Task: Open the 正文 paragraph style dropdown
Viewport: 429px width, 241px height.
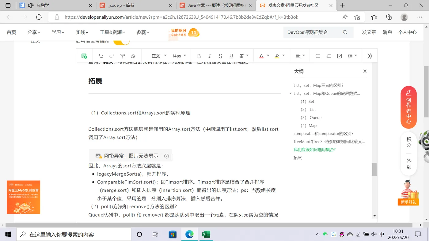Action: 159,56
